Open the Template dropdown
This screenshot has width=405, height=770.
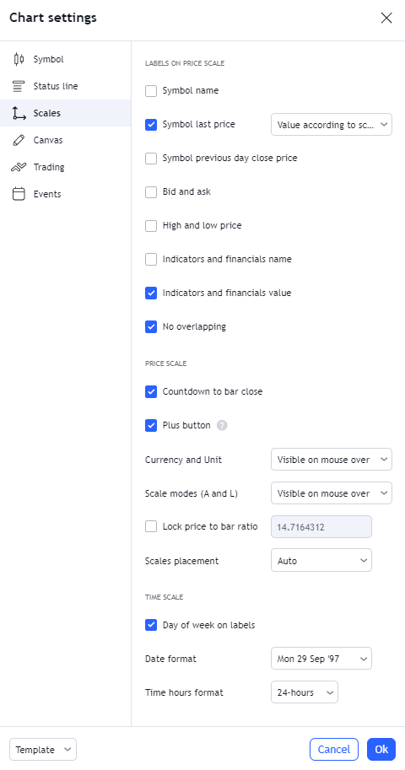pos(43,750)
